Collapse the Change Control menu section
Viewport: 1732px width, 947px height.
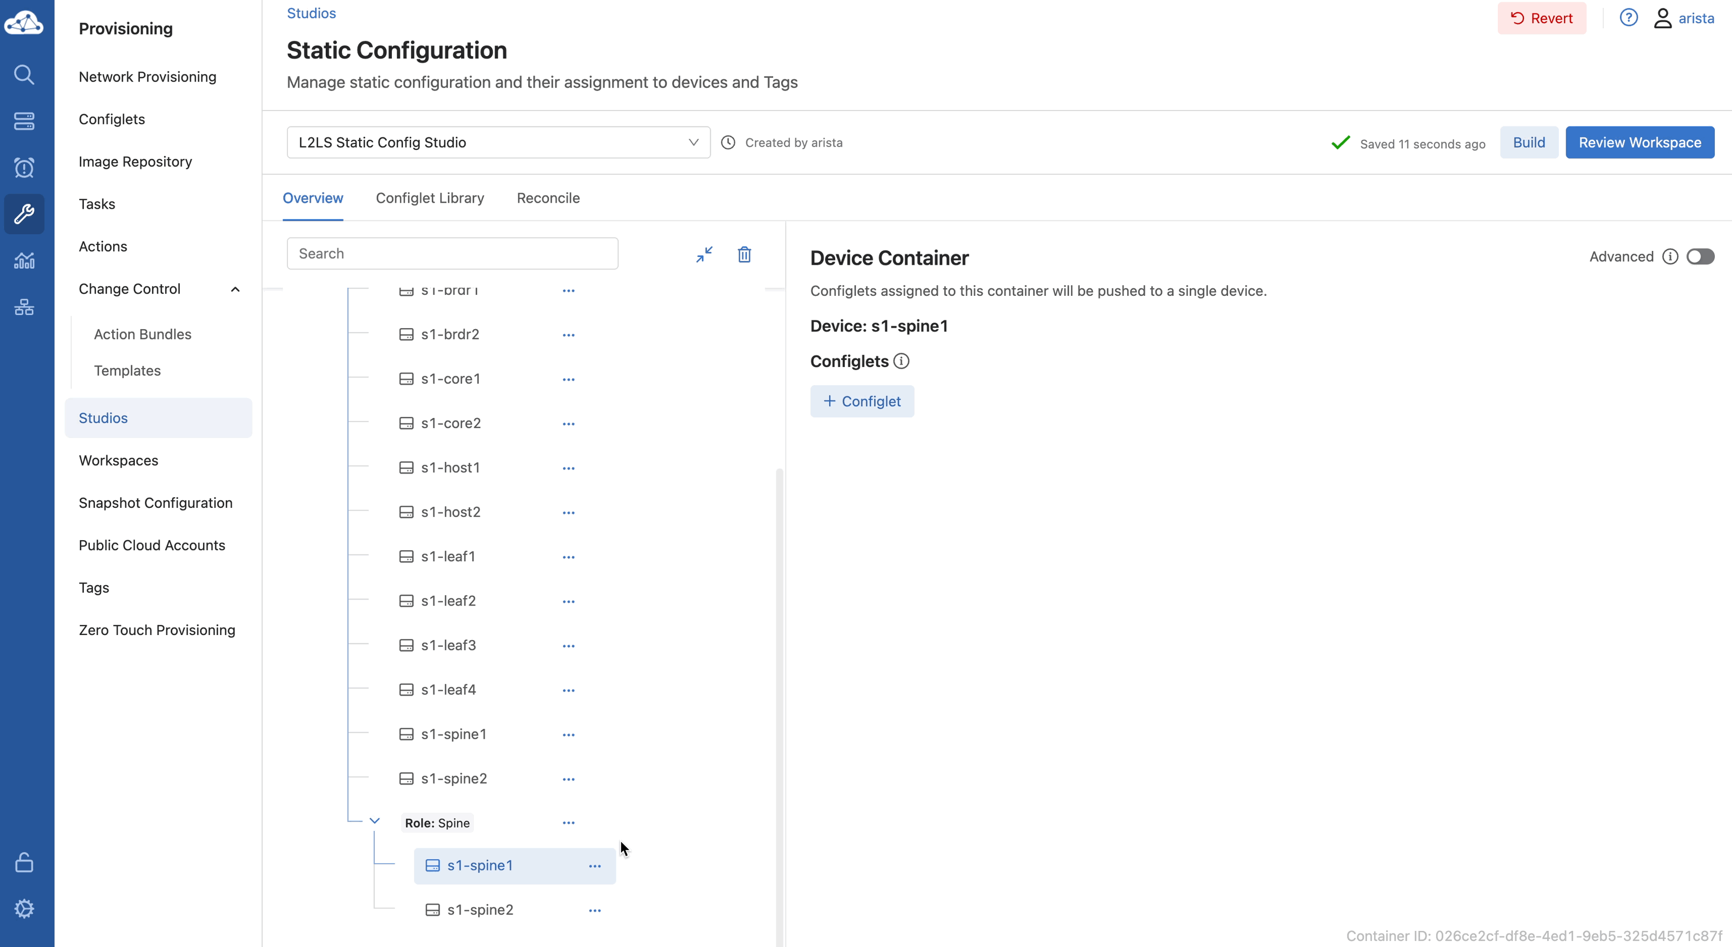[x=235, y=289]
